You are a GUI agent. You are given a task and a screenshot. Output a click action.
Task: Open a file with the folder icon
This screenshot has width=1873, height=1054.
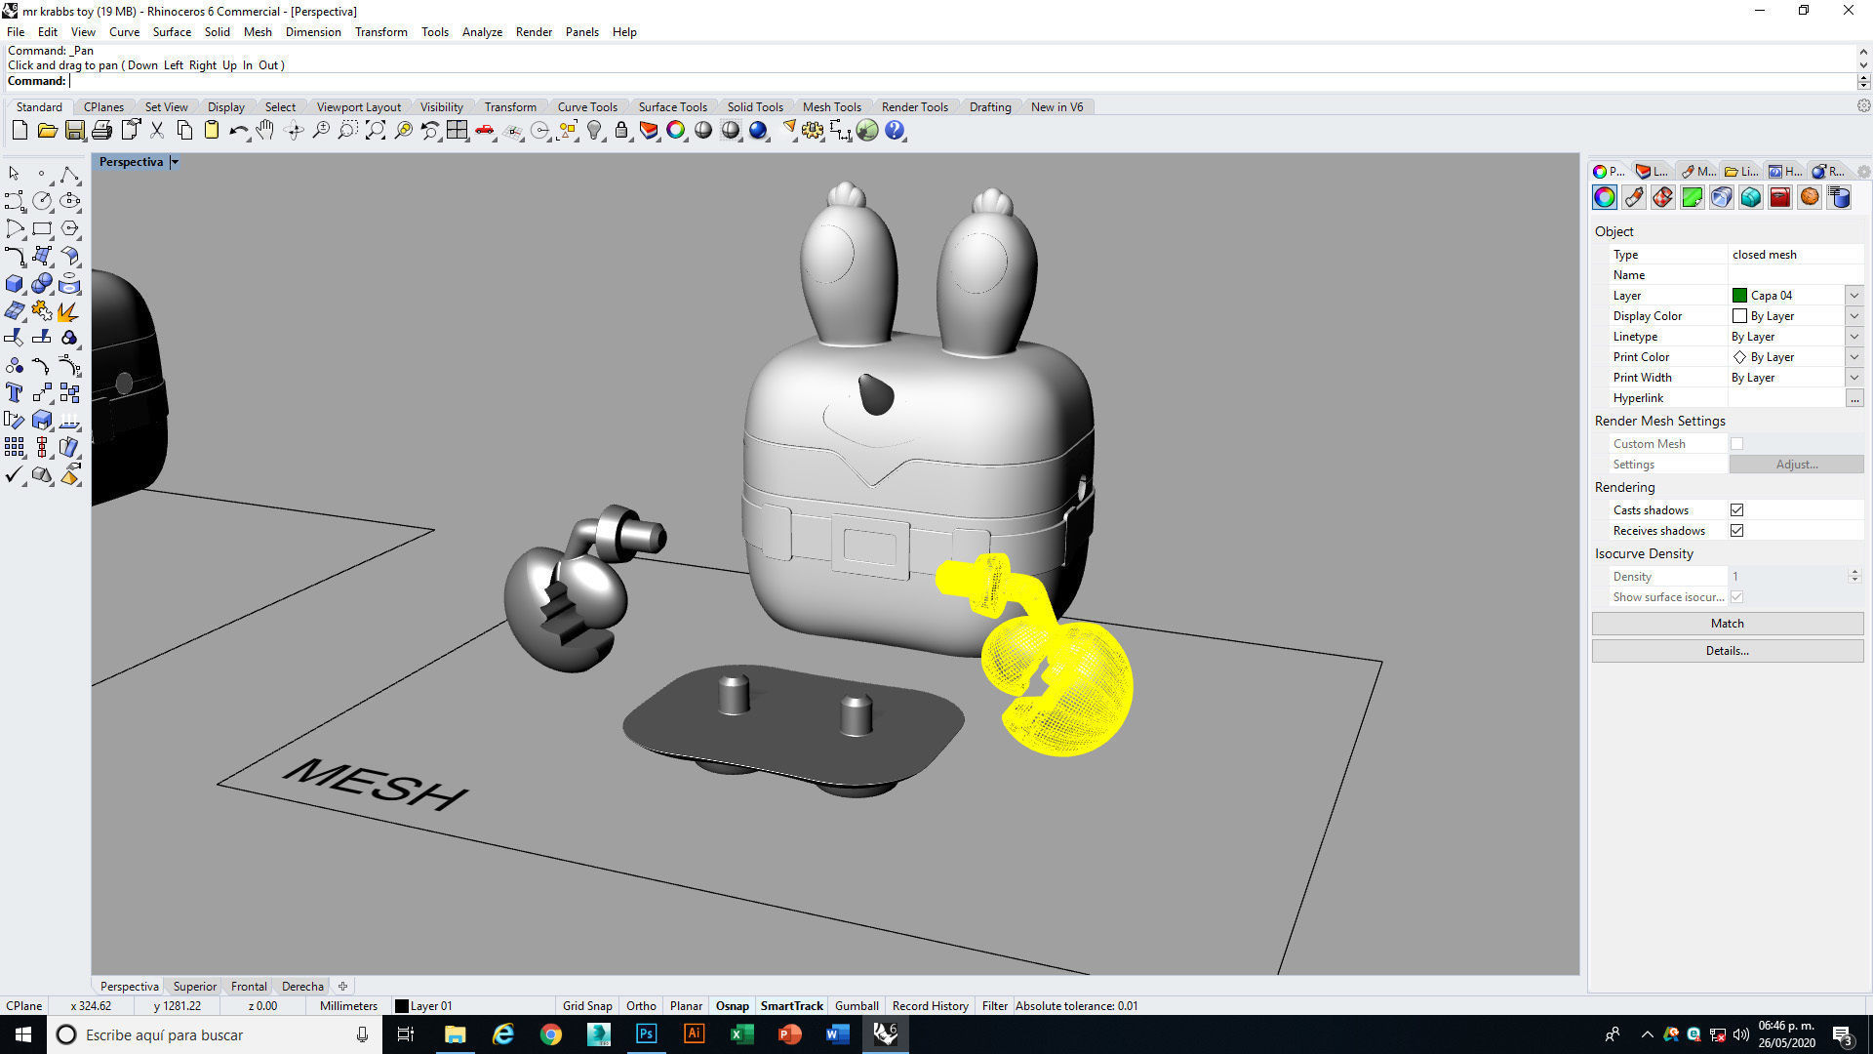point(47,130)
